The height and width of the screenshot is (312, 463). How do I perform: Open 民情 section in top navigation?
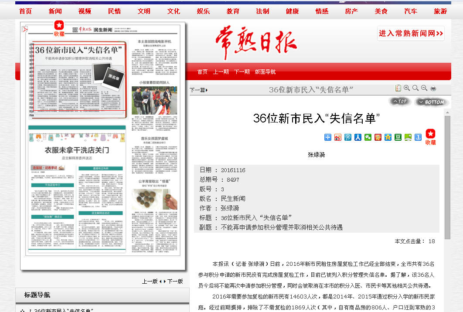[114, 11]
